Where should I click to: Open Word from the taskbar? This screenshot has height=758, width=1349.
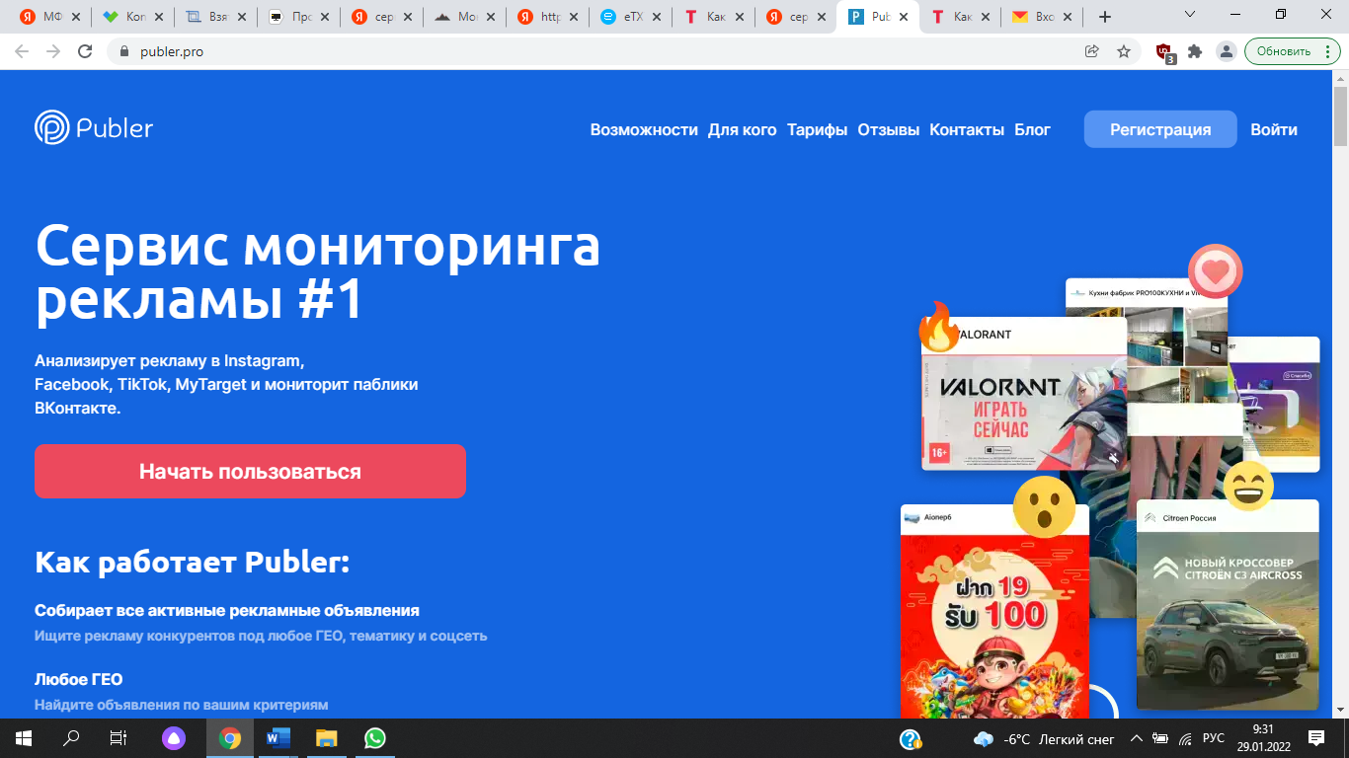point(278,738)
